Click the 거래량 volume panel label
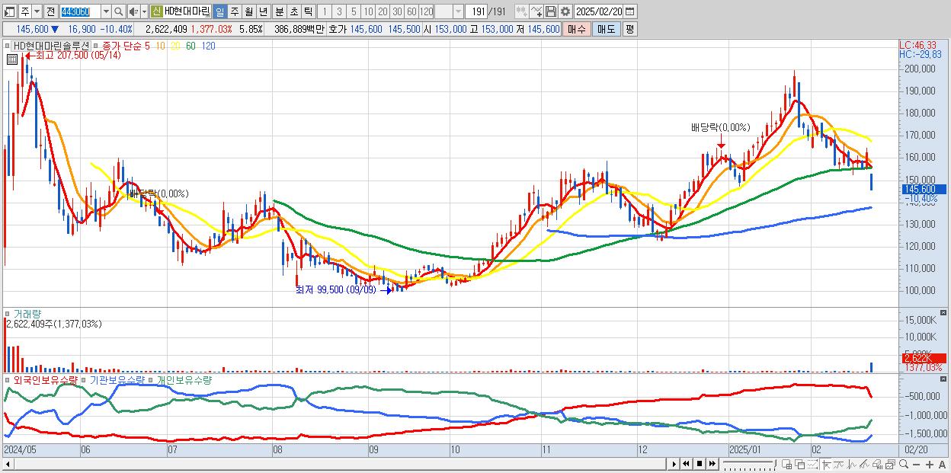Image resolution: width=951 pixels, height=473 pixels. (x=27, y=313)
